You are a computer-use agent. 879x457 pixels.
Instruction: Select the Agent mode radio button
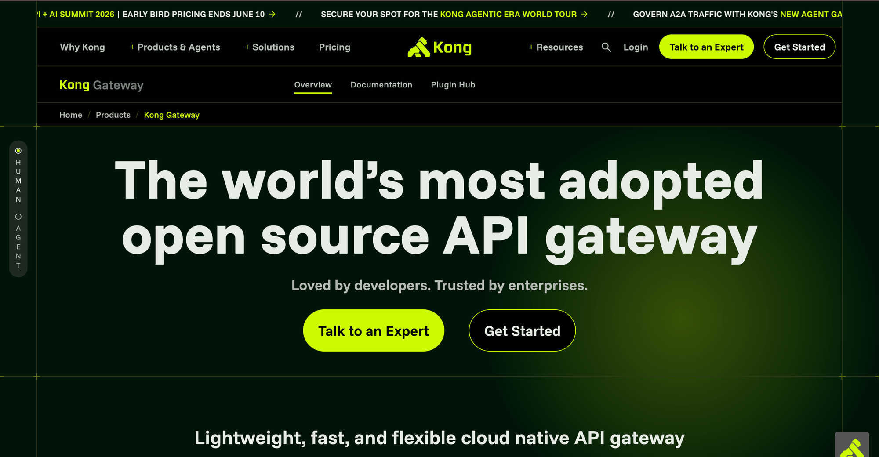pos(18,217)
